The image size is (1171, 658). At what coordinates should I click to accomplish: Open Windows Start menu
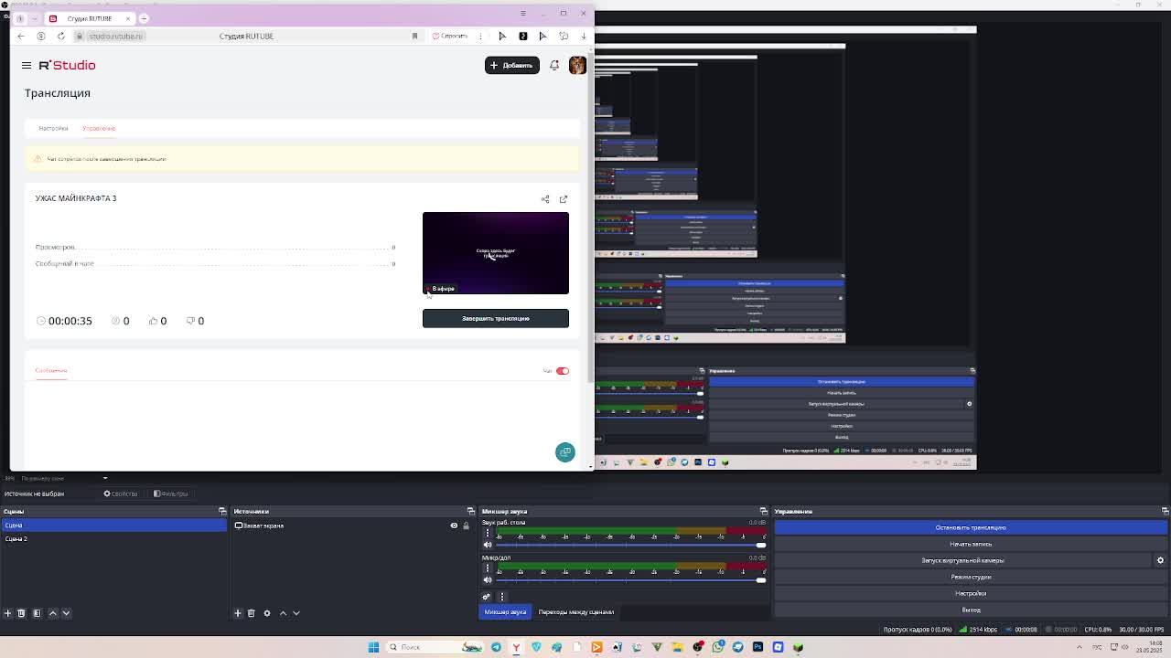pyautogui.click(x=373, y=647)
